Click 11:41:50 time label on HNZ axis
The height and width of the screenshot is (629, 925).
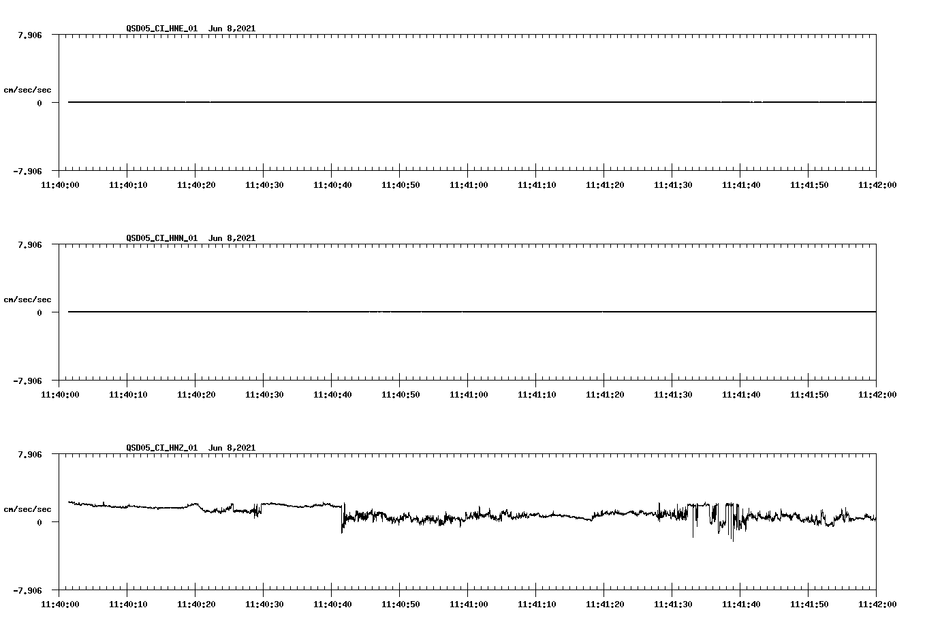[809, 604]
